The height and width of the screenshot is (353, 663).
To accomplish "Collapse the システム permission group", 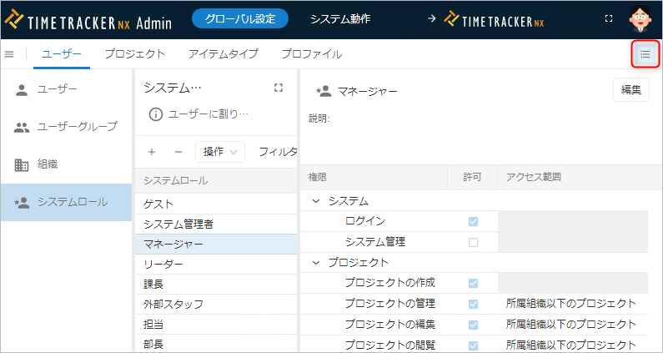I will 316,201.
